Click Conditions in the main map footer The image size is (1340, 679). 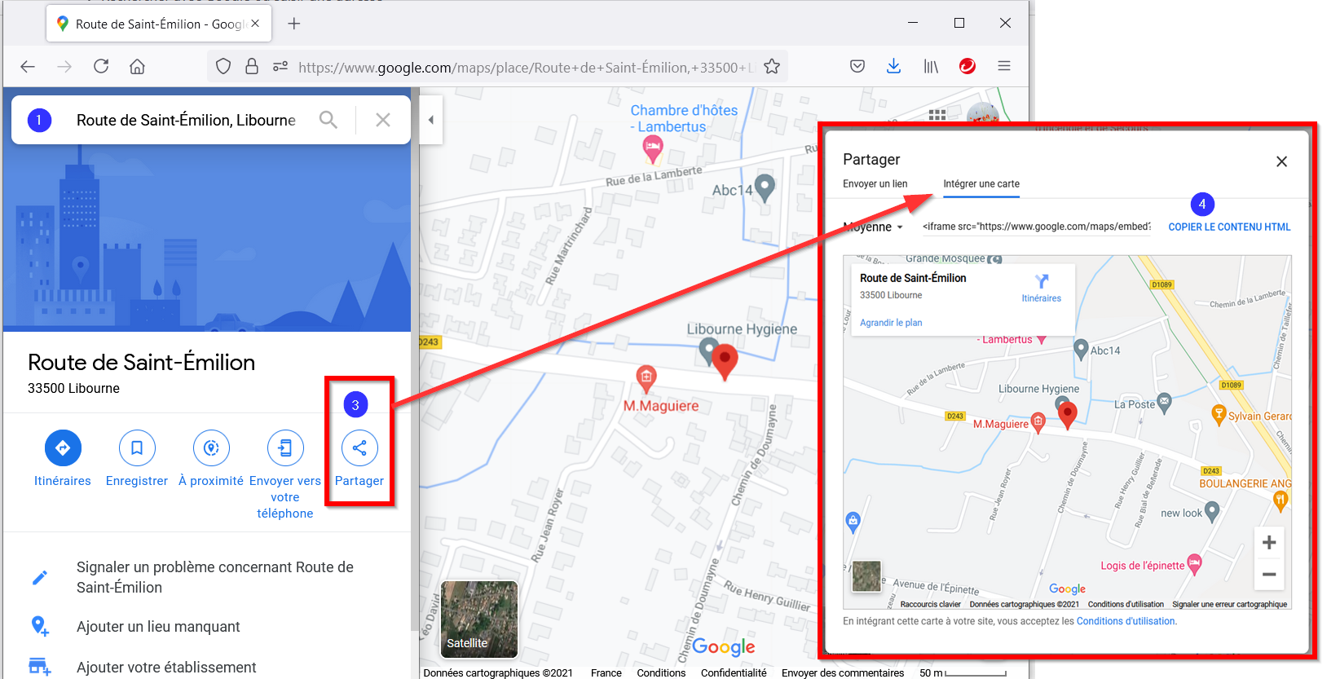(661, 672)
